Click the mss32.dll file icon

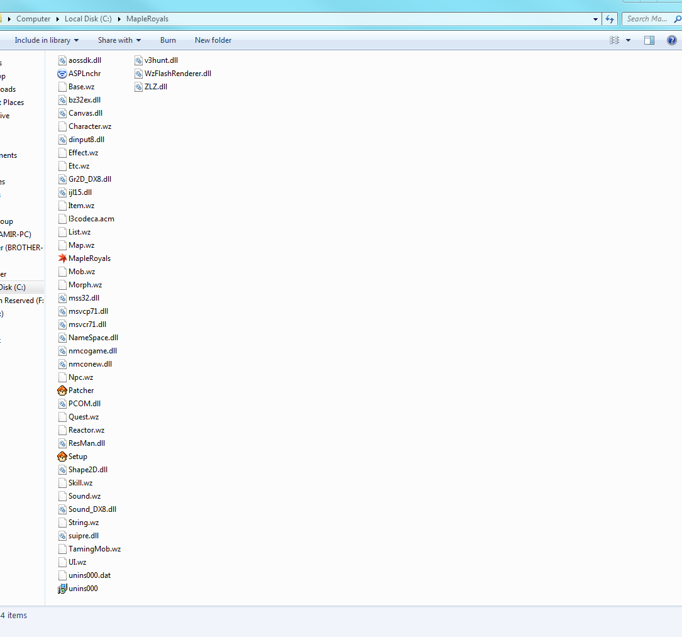tap(62, 299)
